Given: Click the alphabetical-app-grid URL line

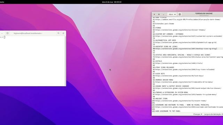Looking at the screenshot, I should [186, 42].
